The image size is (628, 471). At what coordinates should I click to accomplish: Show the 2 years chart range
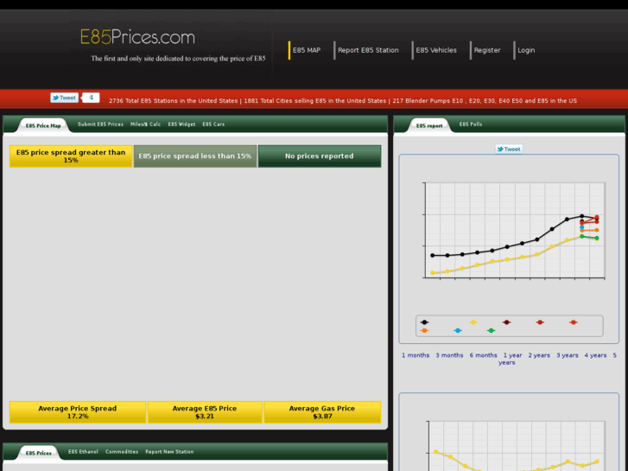(x=539, y=355)
